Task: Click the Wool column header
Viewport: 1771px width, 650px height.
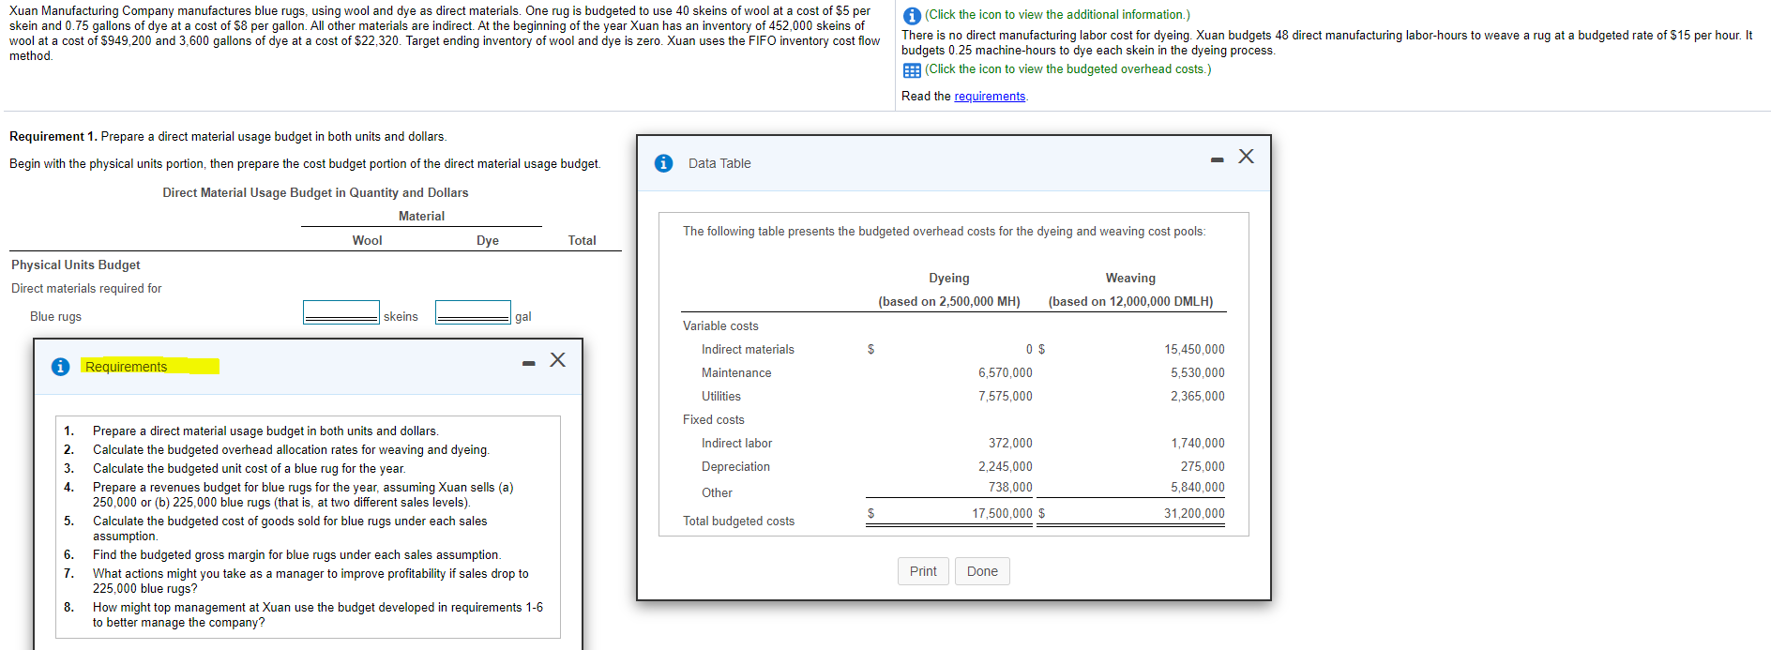Action: tap(367, 241)
